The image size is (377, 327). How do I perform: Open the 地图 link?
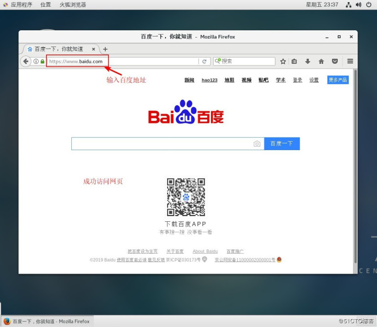[x=229, y=80]
